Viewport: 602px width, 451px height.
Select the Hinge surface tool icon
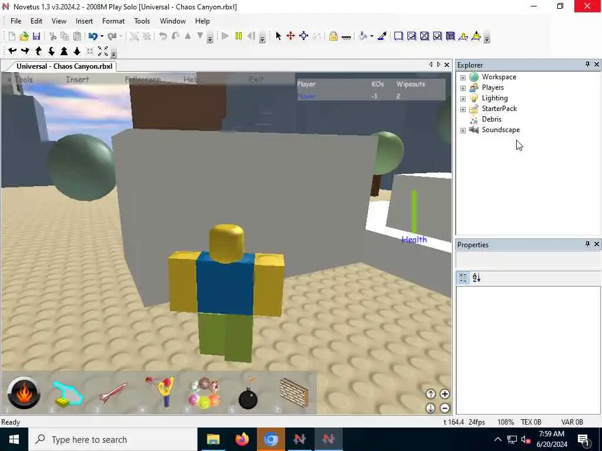click(x=463, y=36)
